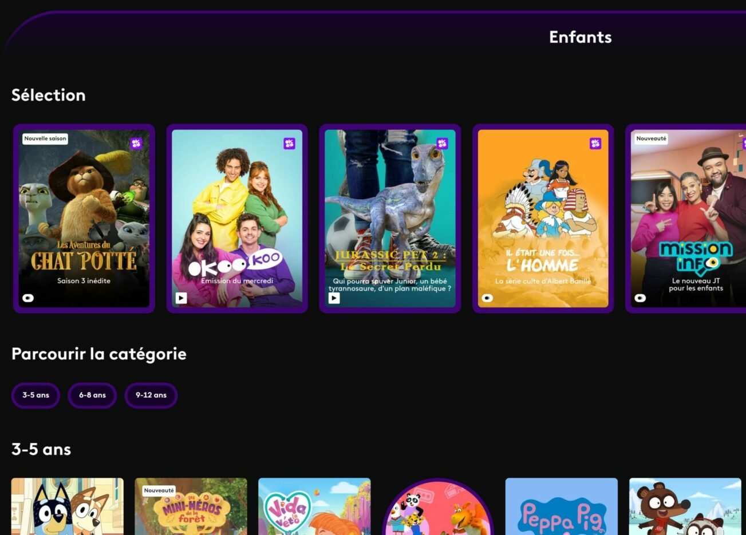This screenshot has width=746, height=535.
Task: Open the Bluey thumbnail
Action: coord(68,506)
